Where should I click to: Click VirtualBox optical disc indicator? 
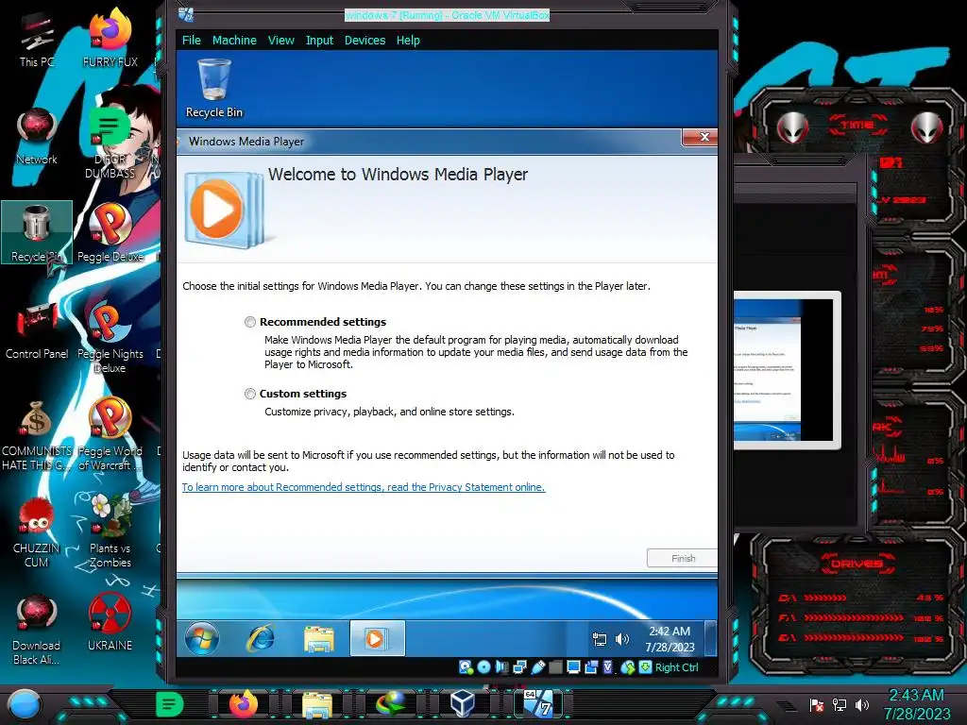pyautogui.click(x=484, y=667)
